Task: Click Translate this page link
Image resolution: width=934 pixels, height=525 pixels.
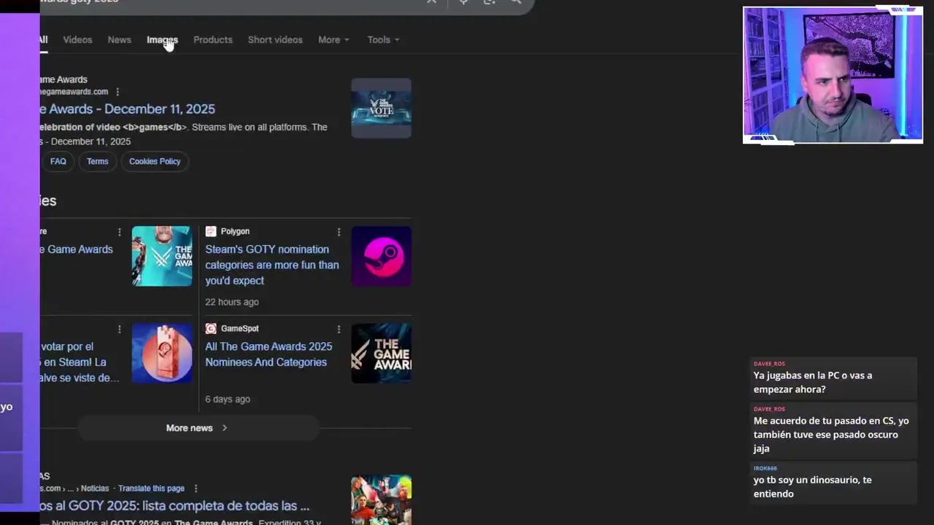Action: 151,489
